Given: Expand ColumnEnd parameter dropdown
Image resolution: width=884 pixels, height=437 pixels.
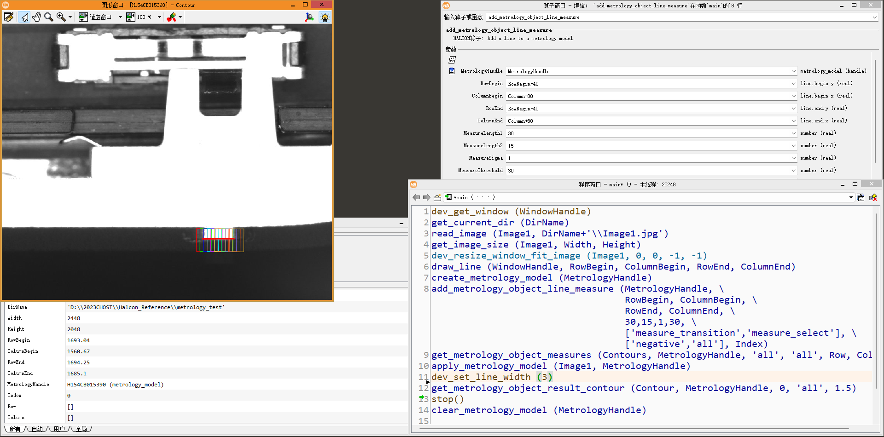Looking at the screenshot, I should (x=793, y=121).
